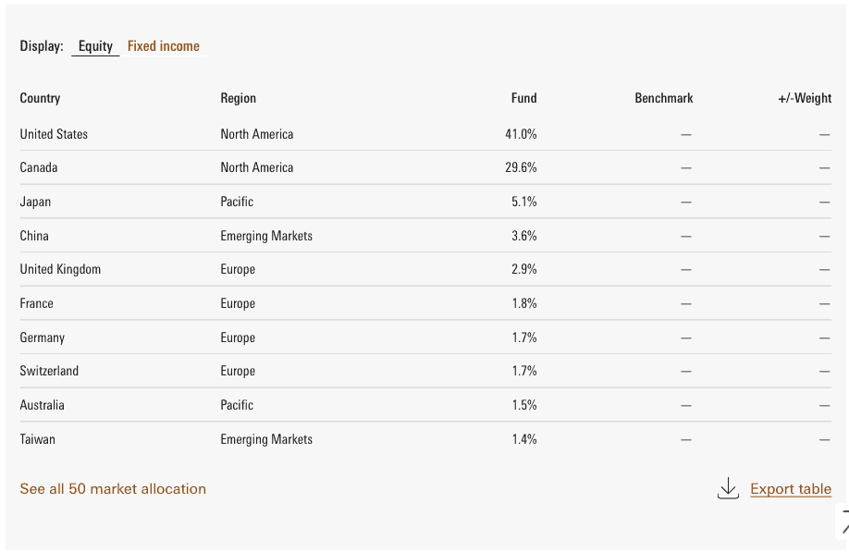Click the Australia country name
Viewport: 849px width, 552px height.
click(42, 405)
